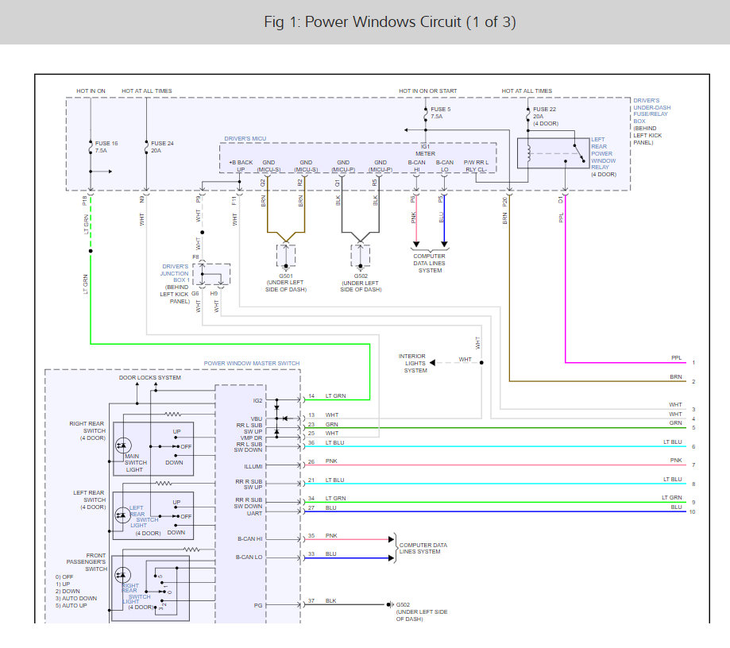Click the 'IG2' terminal label
The image size is (730, 648).
pos(257,400)
